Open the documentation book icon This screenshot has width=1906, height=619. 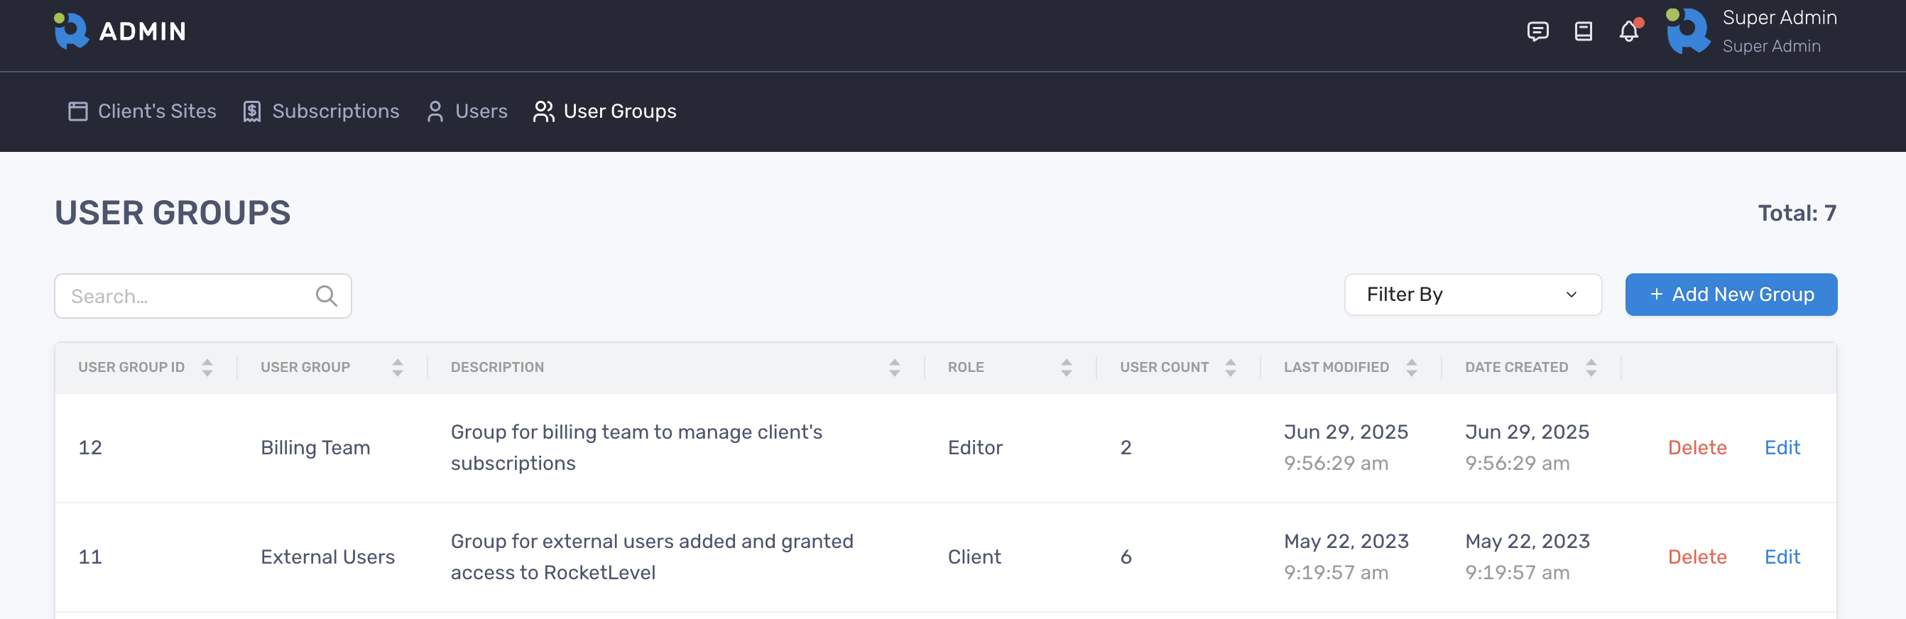point(1584,31)
